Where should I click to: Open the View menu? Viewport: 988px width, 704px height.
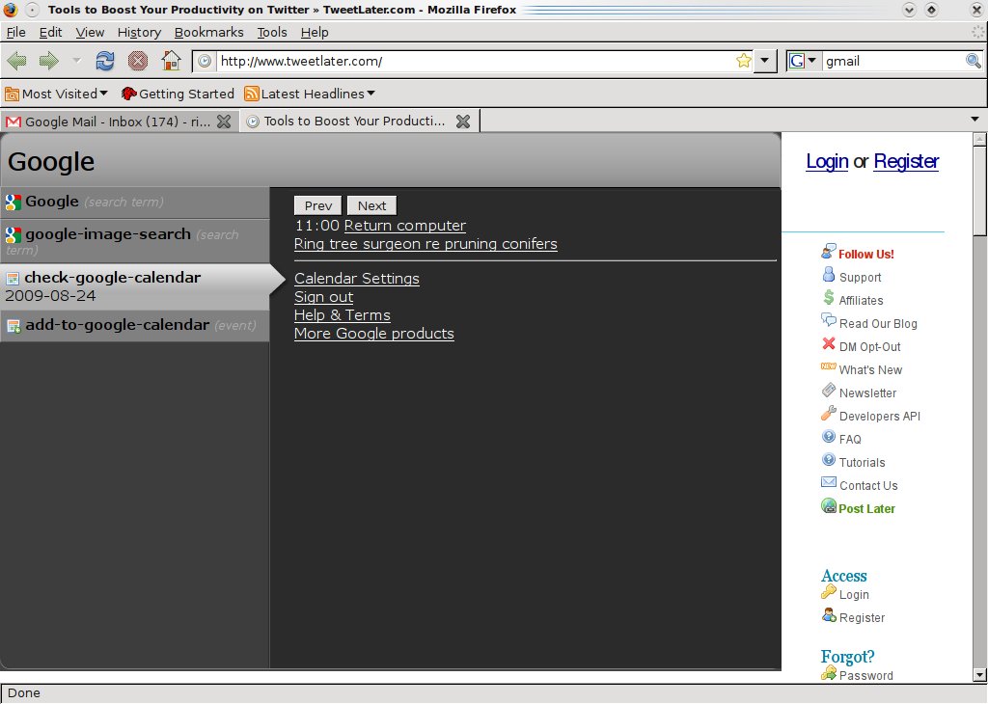click(90, 32)
